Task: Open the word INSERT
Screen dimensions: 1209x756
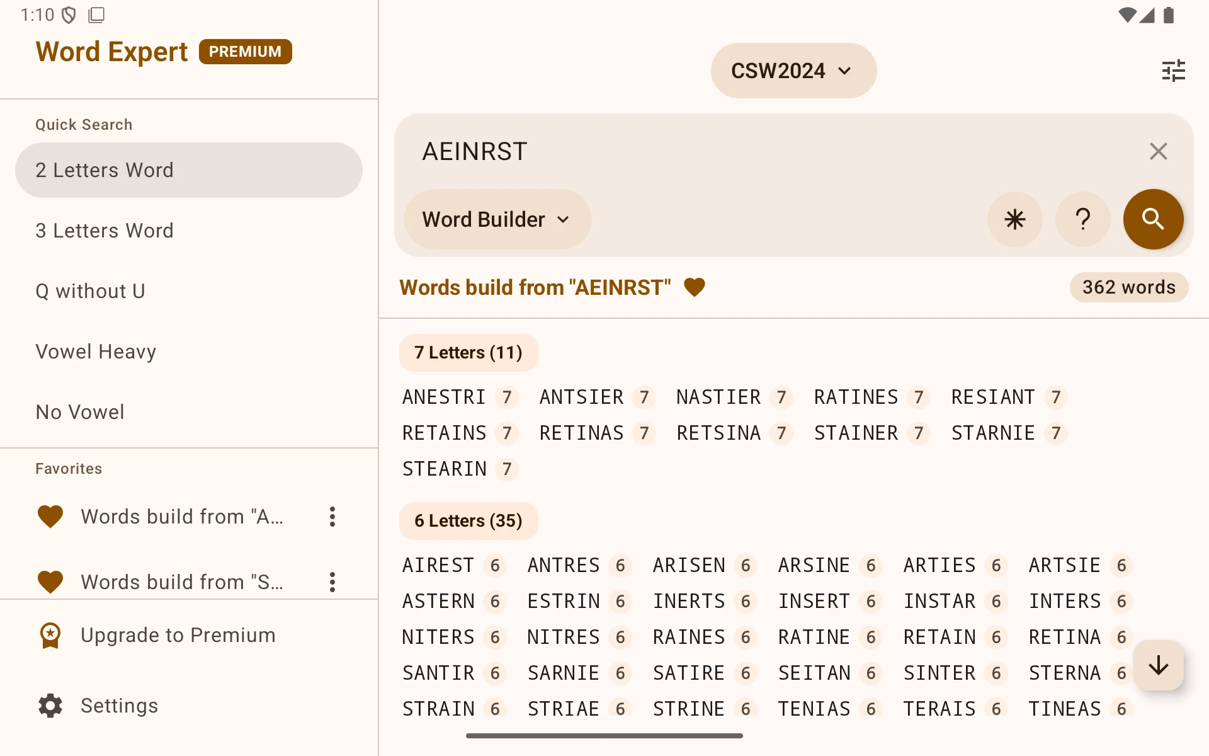Action: 814,601
